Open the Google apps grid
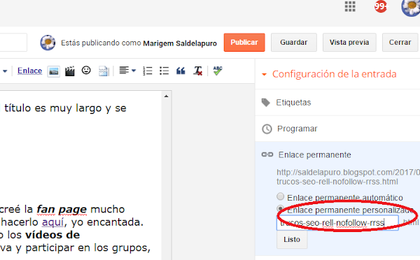The image size is (420, 260). point(350,6)
